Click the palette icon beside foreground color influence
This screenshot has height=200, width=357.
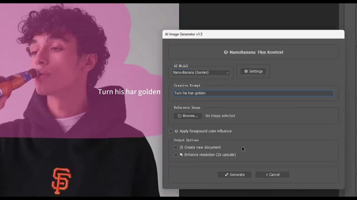[x=176, y=131]
